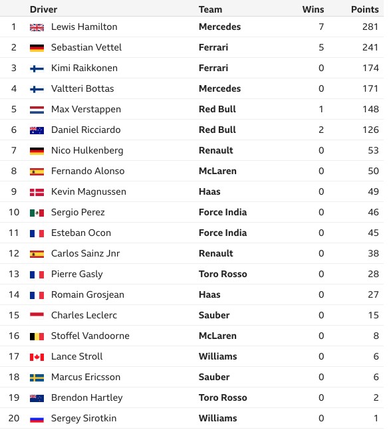Viewport: 389px width, 430px height.
Task: Select the Points column header
Action: click(365, 9)
